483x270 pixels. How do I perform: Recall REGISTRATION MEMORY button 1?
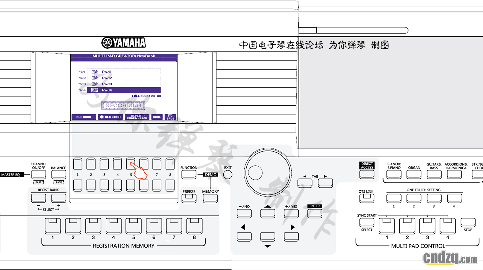(x=53, y=226)
